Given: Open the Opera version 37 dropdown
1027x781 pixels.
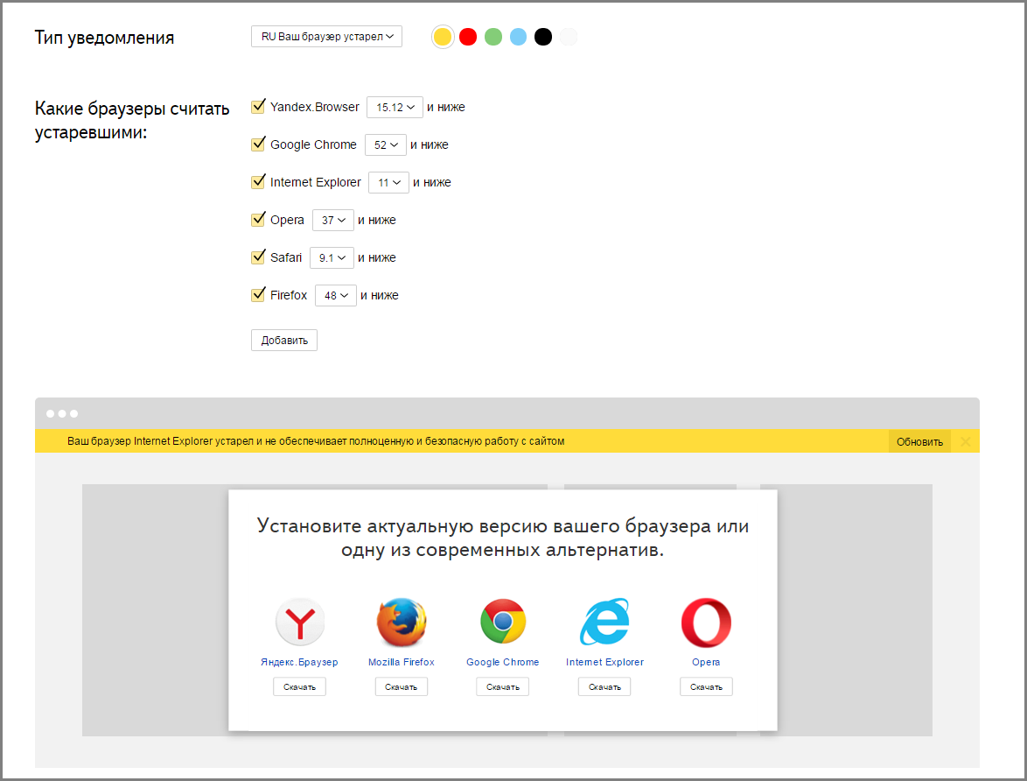Looking at the screenshot, I should (332, 220).
